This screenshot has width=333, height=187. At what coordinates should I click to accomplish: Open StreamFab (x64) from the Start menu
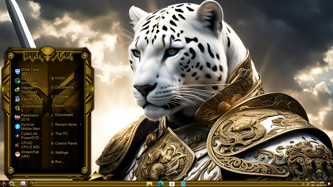point(29,154)
